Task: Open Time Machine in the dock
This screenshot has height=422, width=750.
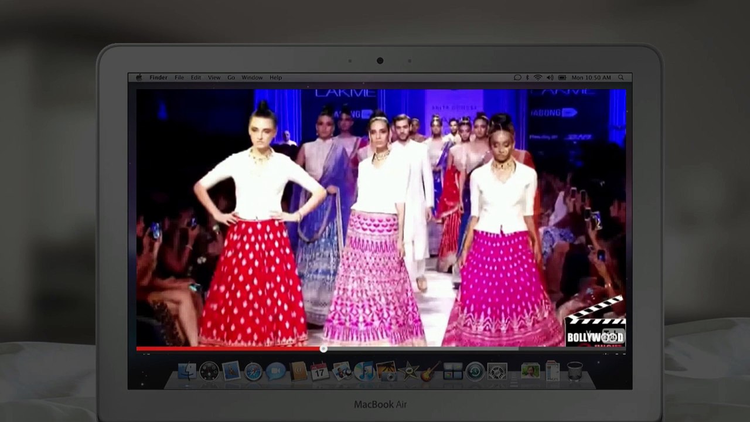Action: [475, 371]
